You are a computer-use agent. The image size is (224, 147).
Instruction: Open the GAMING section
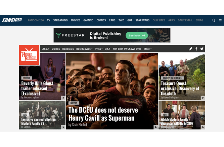click(x=88, y=20)
